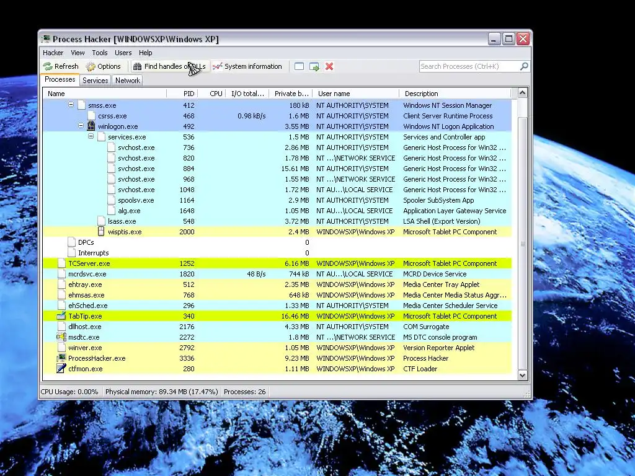Click the TCServer.exe file icon
Image resolution: width=635 pixels, height=476 pixels.
tap(61, 263)
